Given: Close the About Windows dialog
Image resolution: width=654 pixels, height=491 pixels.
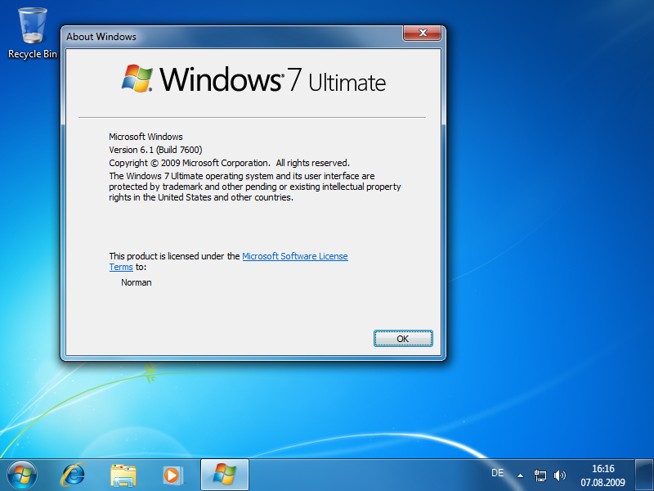Looking at the screenshot, I should pyautogui.click(x=423, y=33).
